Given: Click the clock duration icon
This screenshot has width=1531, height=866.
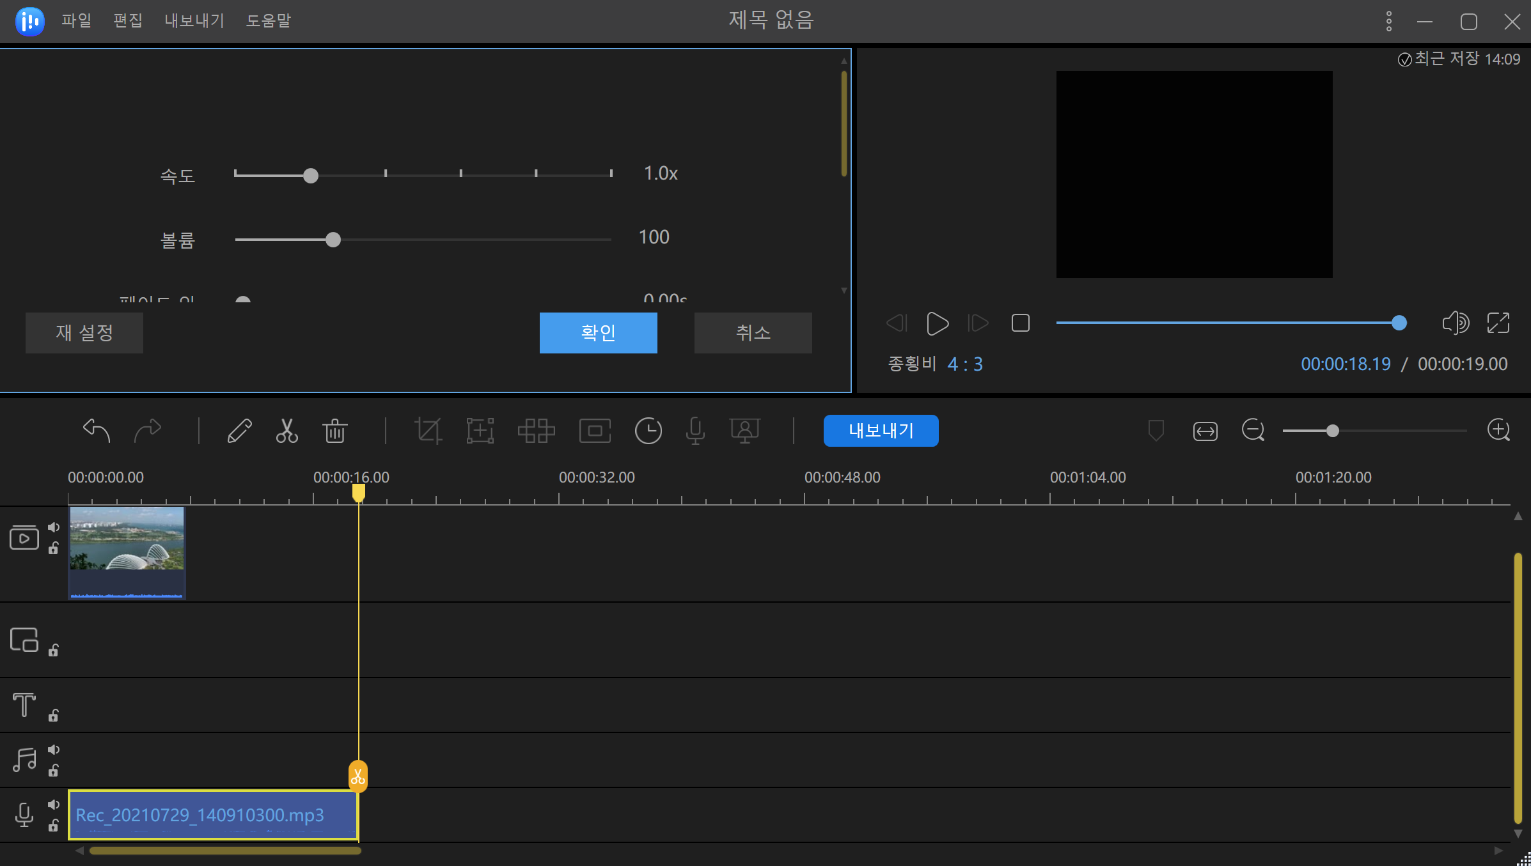Looking at the screenshot, I should pos(648,431).
